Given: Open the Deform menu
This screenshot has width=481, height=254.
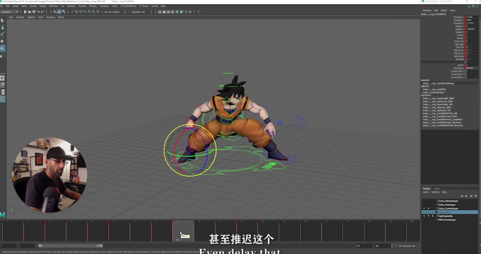Looking at the screenshot, I should point(93,6).
